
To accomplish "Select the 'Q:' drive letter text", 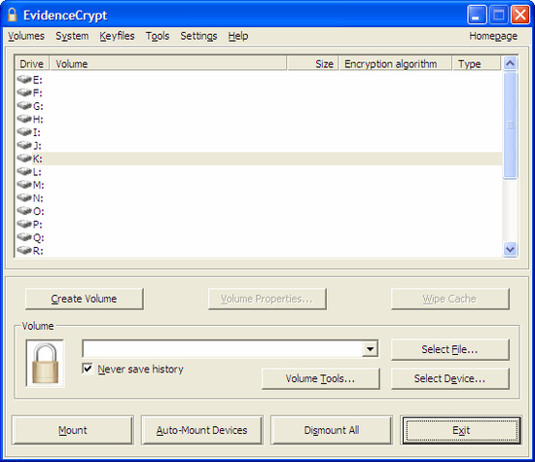I will [38, 237].
